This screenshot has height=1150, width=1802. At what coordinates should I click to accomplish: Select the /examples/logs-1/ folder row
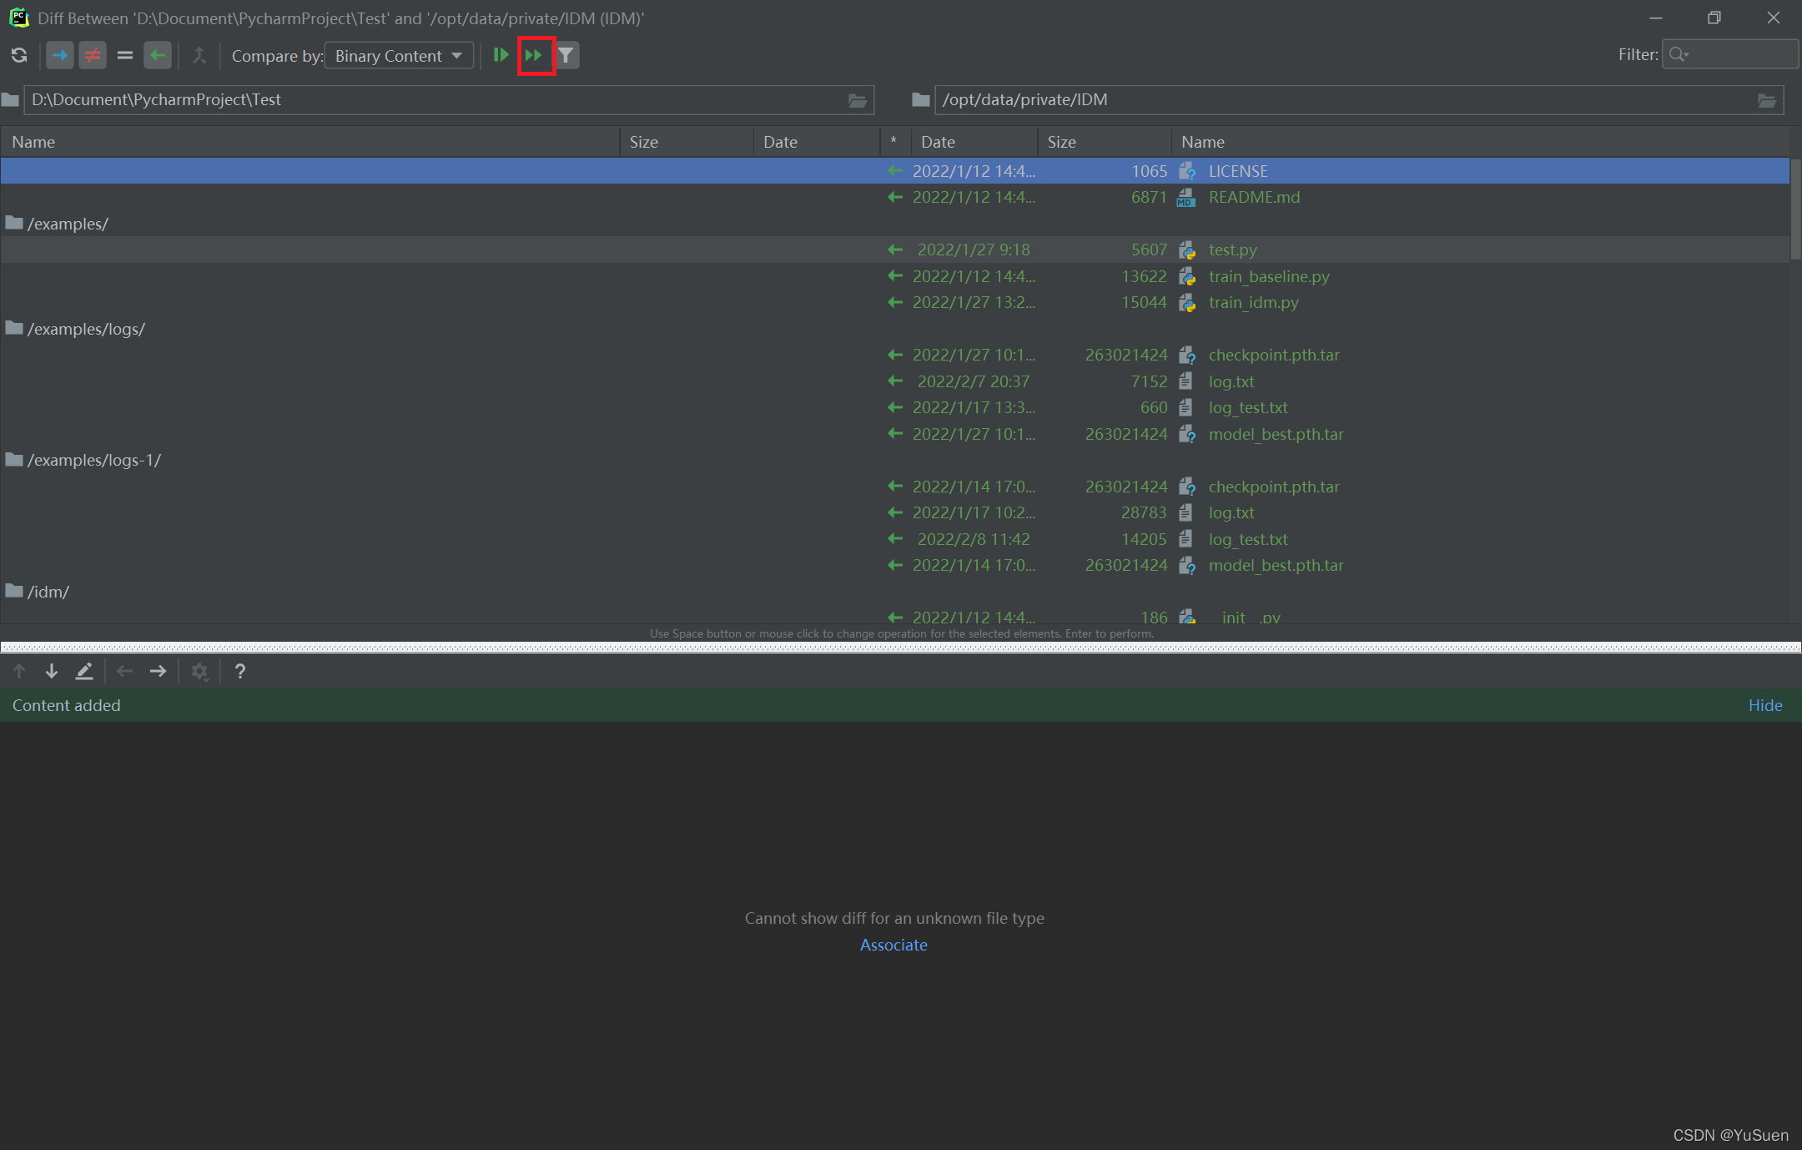(94, 460)
